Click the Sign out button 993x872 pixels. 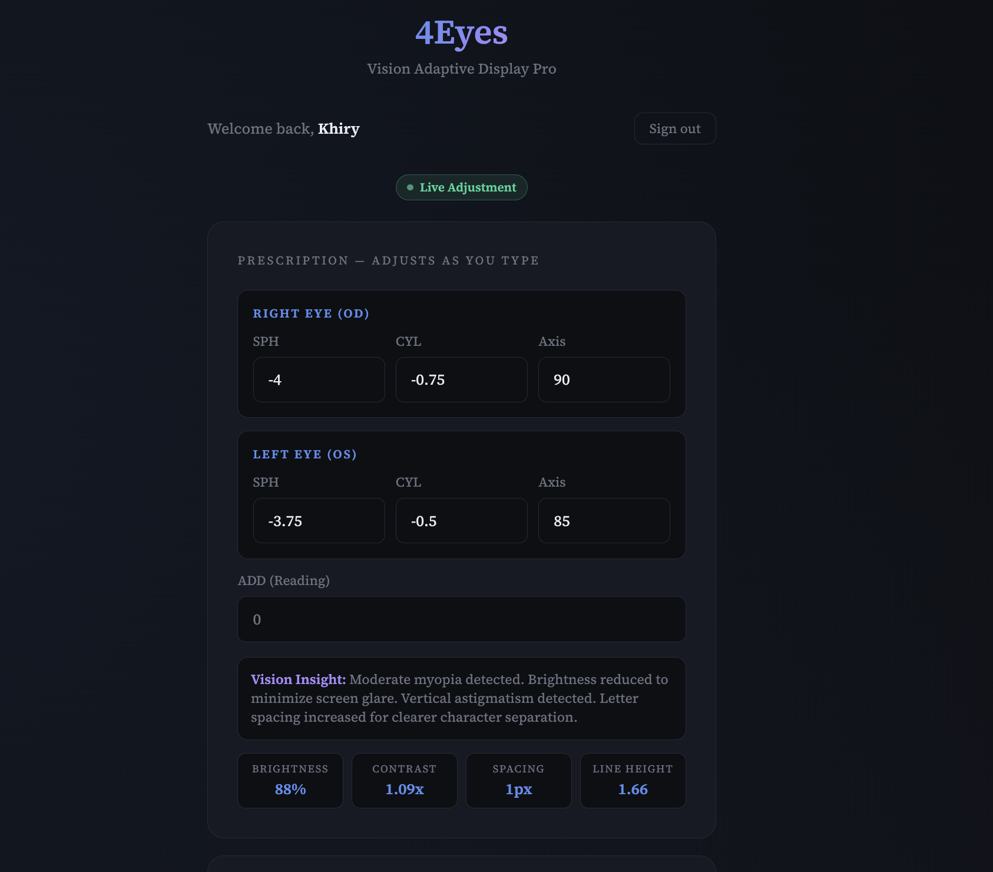click(x=675, y=128)
